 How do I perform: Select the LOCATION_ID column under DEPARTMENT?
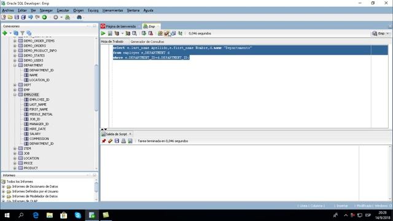coord(39,80)
